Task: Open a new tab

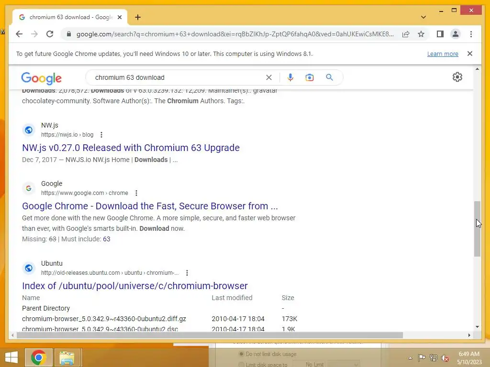Action: tap(137, 17)
